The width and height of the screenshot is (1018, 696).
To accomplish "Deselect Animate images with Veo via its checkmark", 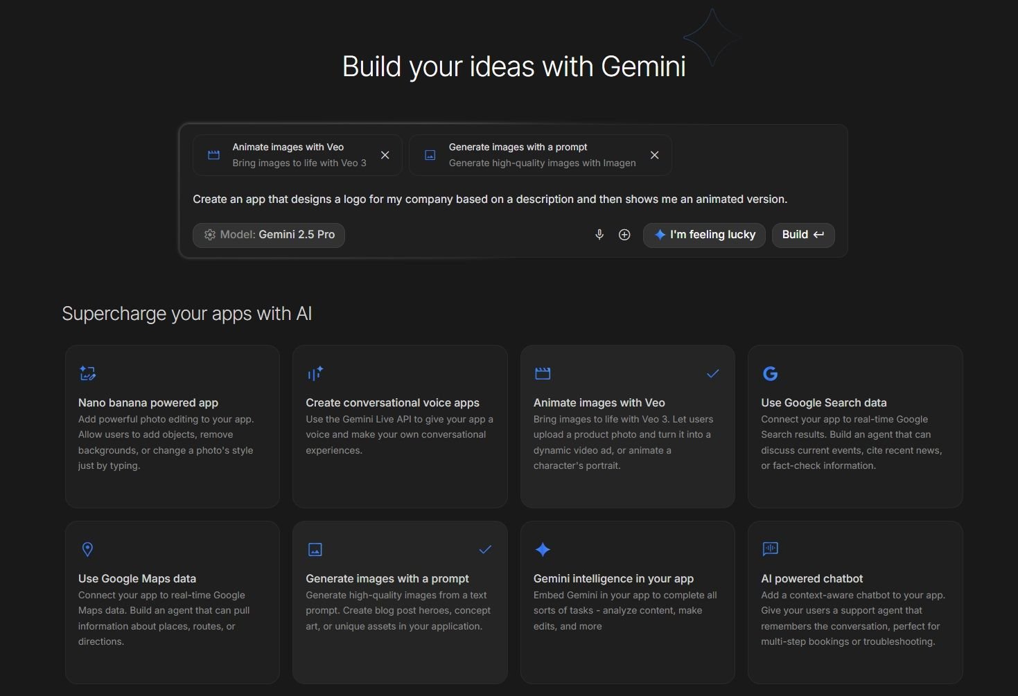I will pyautogui.click(x=712, y=373).
